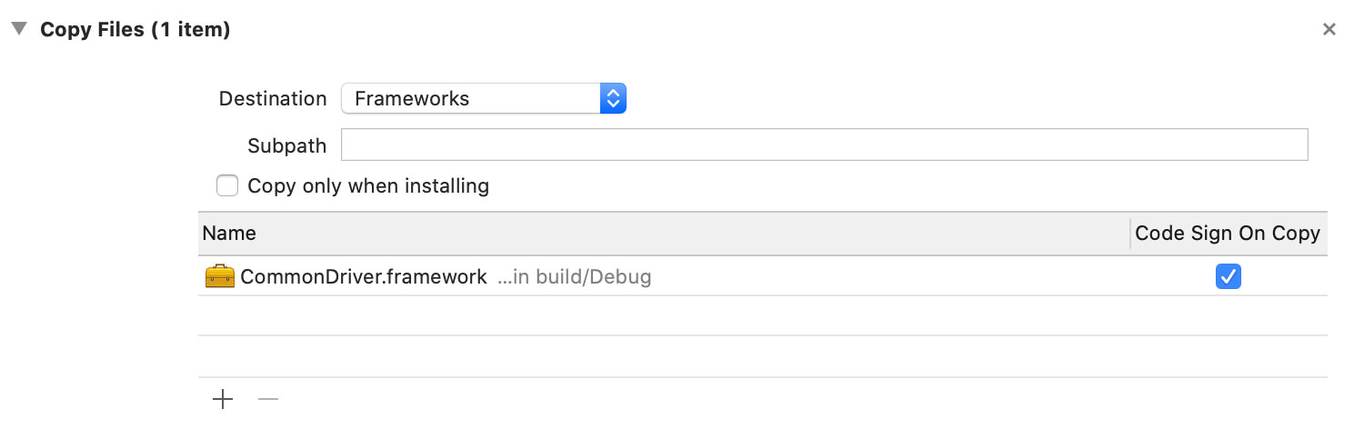
Task: Click the Name column header
Action: [229, 234]
